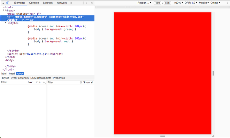
Task: Open the Responsive device dropdown
Action: click(x=144, y=3)
